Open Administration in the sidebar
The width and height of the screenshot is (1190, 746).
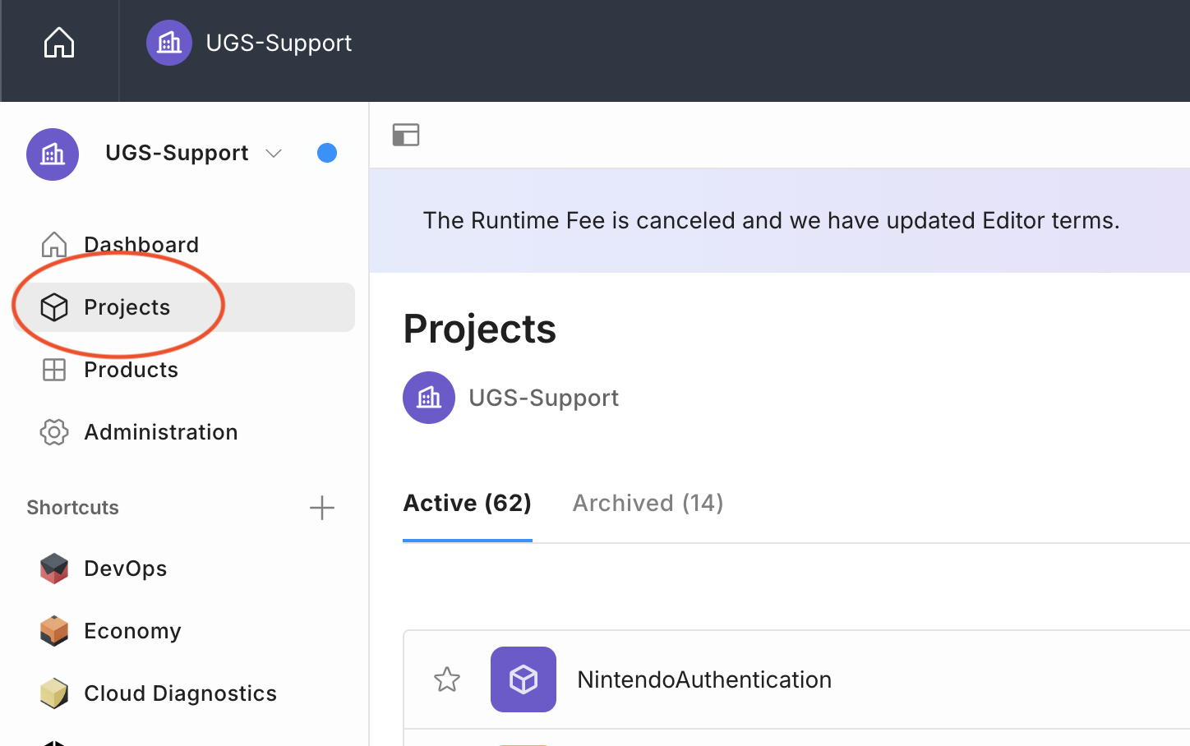pyautogui.click(x=184, y=432)
